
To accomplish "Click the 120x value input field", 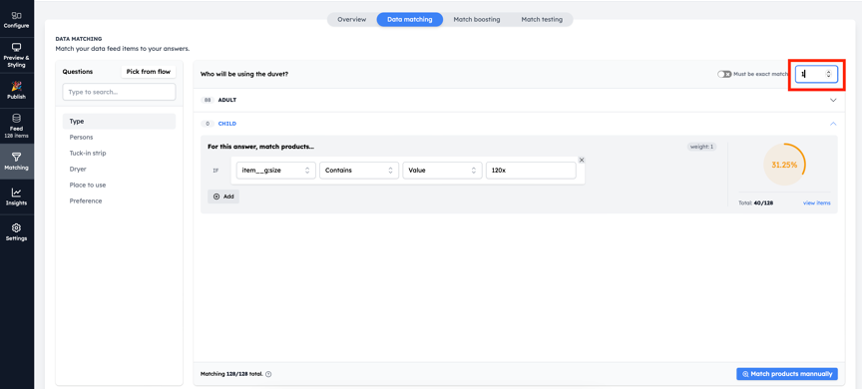I will pyautogui.click(x=531, y=171).
